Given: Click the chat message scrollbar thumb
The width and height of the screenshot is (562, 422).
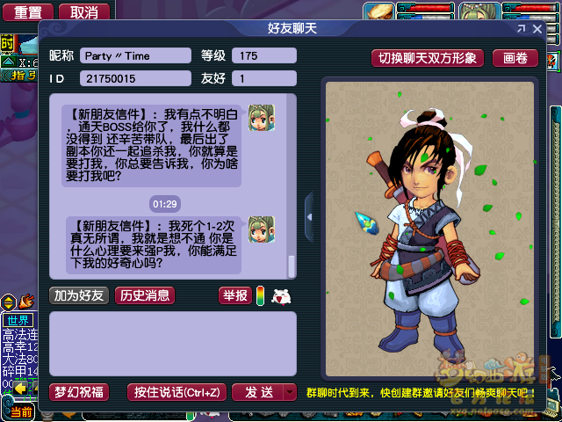Looking at the screenshot, I should coord(292,266).
